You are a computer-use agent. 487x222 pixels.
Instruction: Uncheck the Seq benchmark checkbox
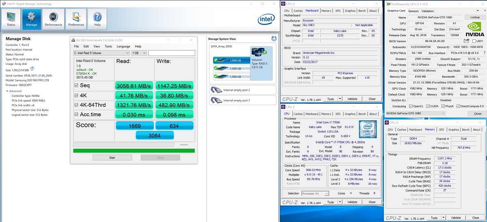point(77,86)
